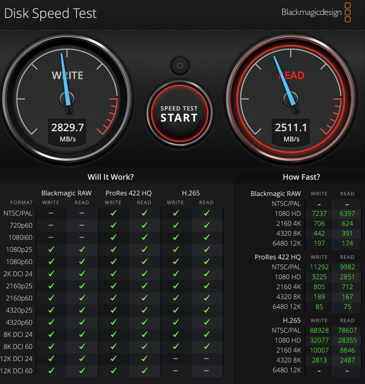Image resolution: width=365 pixels, height=384 pixels.
Task: Click the 2K DCI 24 format row label
Action: (x=18, y=274)
